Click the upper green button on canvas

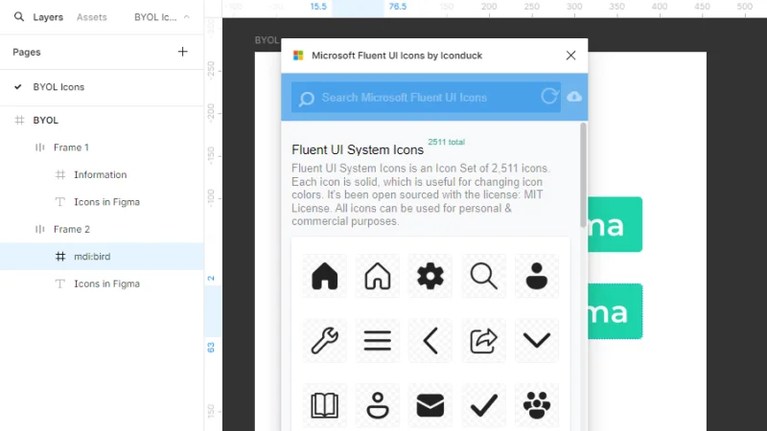coord(615,224)
